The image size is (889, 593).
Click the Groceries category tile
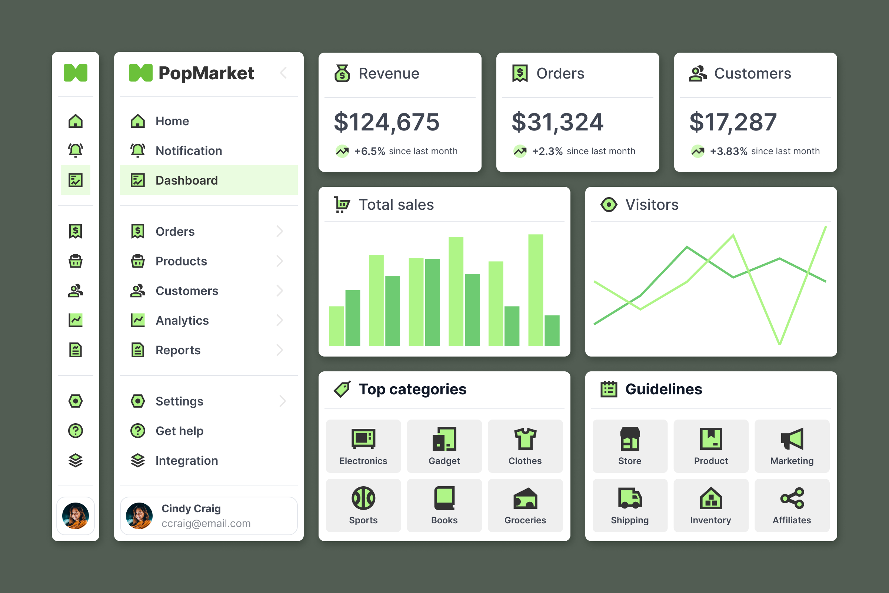pos(525,505)
